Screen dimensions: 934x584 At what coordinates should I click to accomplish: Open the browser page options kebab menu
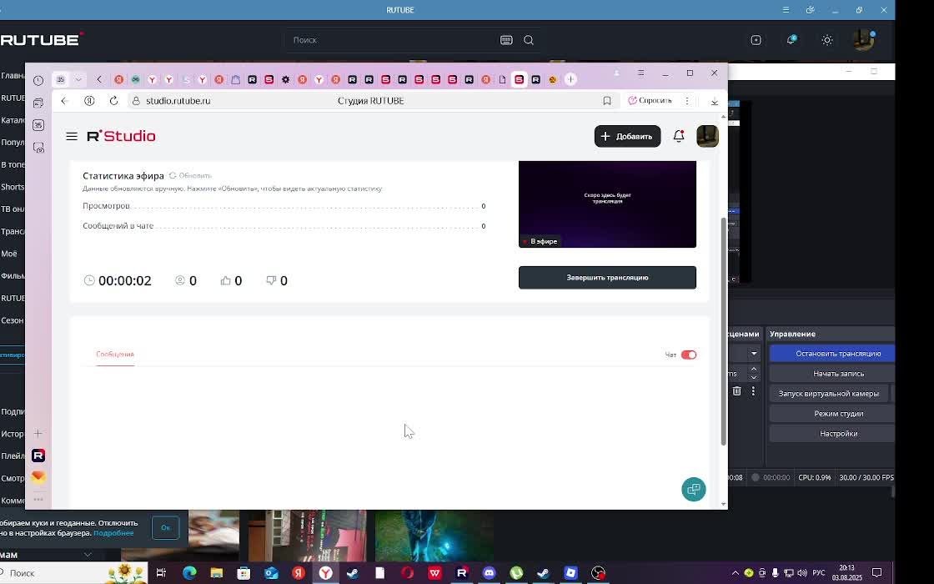point(687,101)
